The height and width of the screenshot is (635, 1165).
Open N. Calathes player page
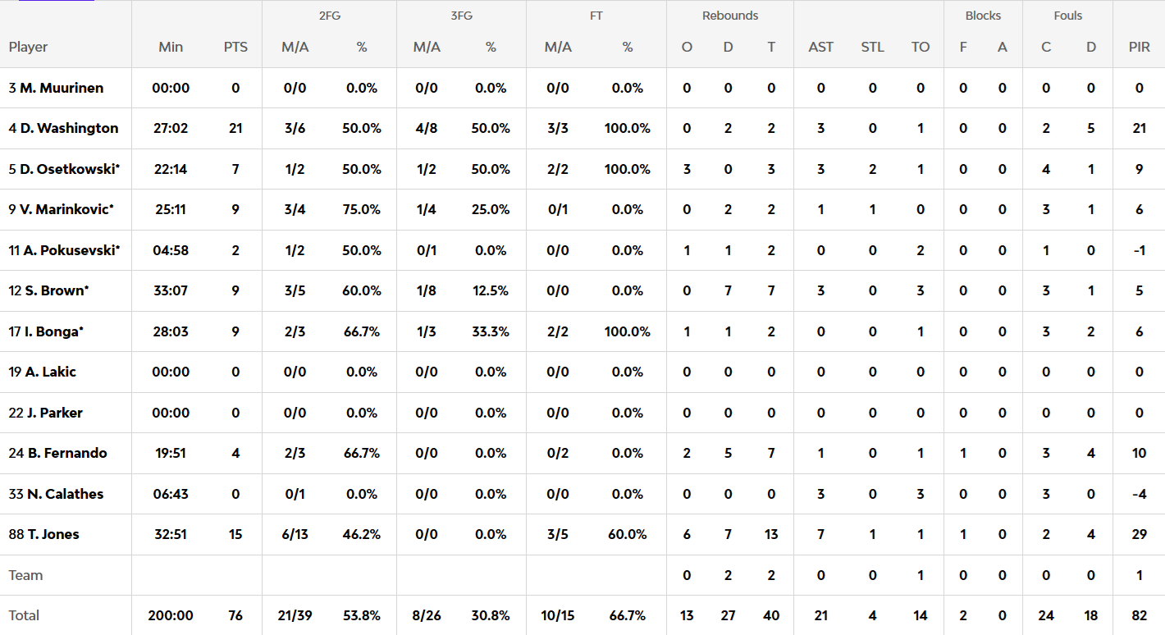[65, 494]
